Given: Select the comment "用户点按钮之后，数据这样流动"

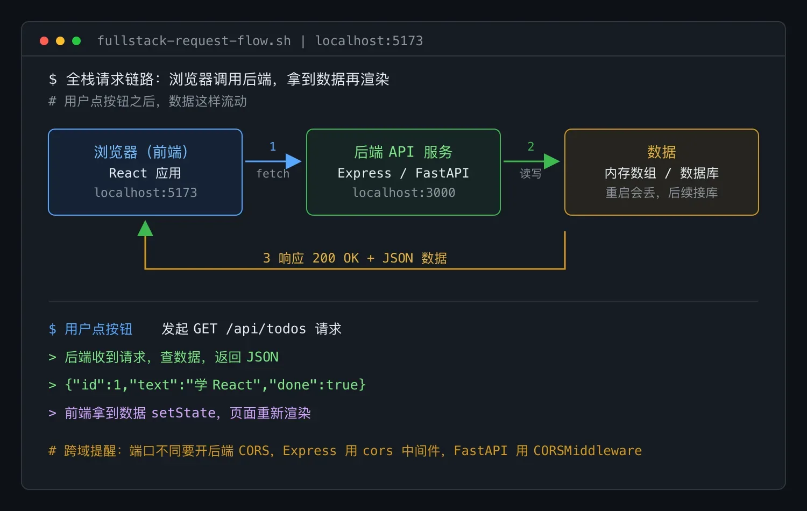Looking at the screenshot, I should [155, 101].
